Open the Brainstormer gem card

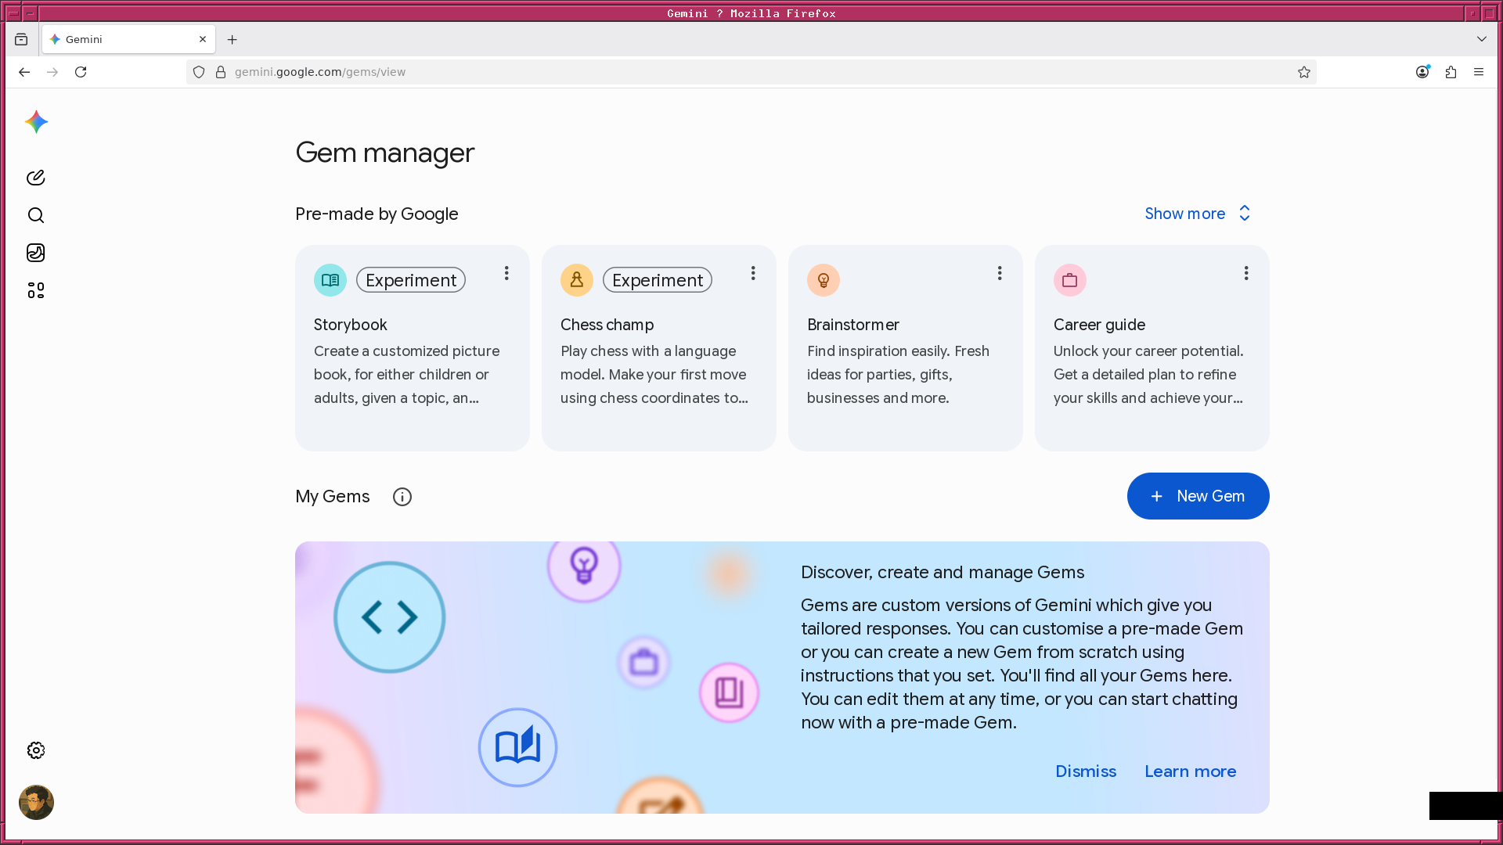(906, 348)
